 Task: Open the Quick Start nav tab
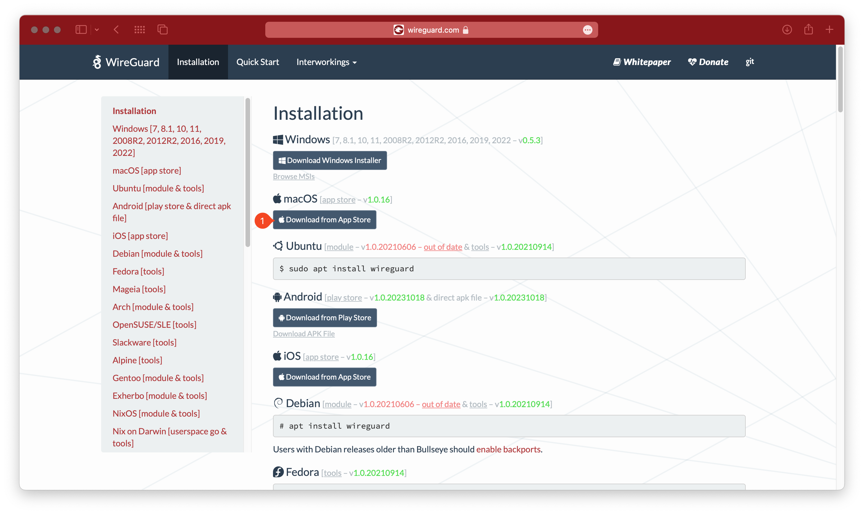click(x=258, y=62)
